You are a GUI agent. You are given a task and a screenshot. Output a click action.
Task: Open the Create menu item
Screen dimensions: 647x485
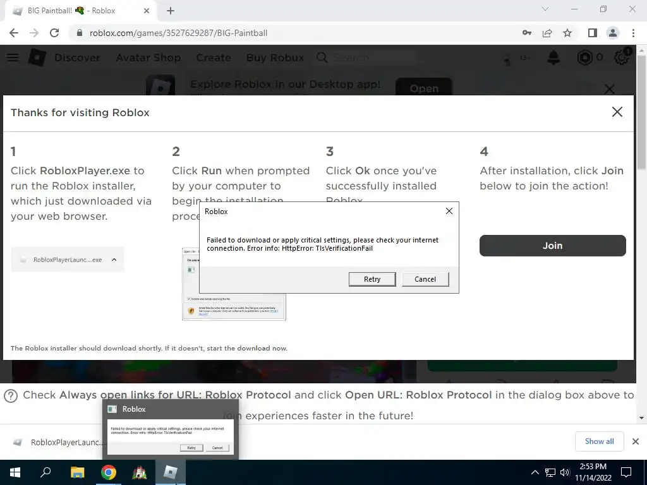click(214, 57)
